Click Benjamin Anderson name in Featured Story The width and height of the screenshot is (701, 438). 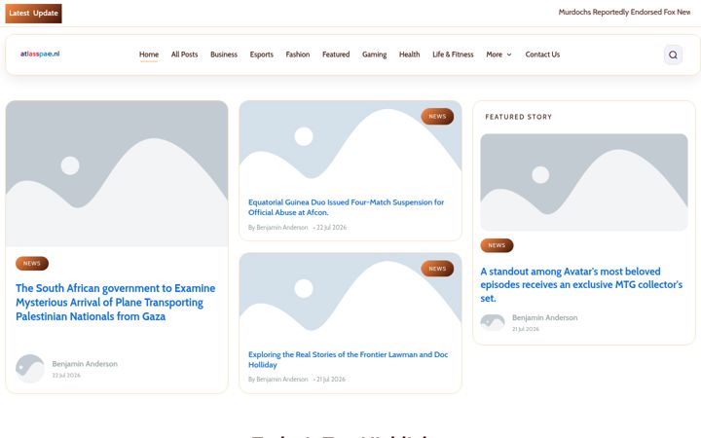click(x=544, y=317)
